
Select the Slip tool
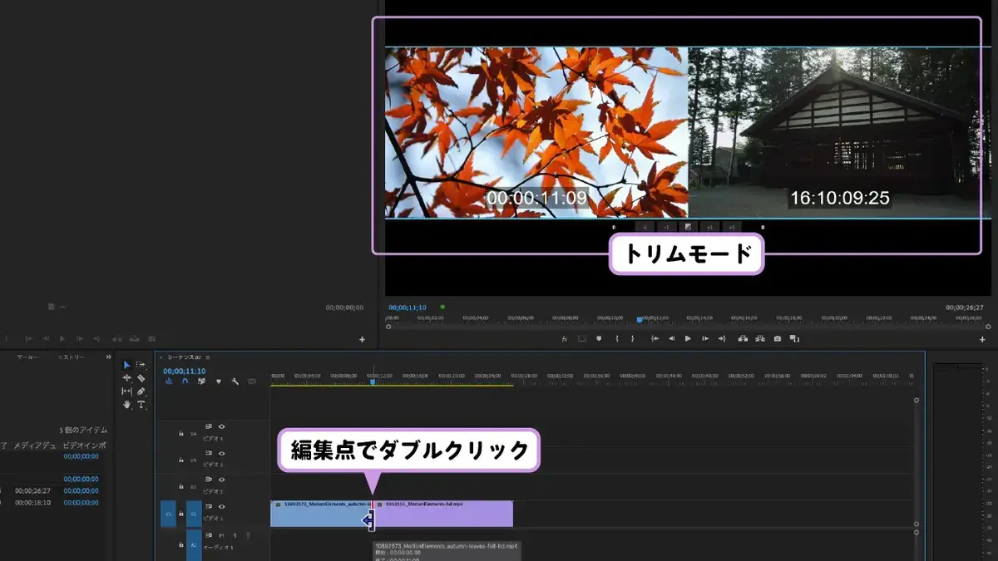pos(127,391)
